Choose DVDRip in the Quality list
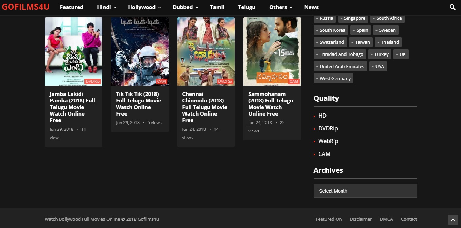This screenshot has width=461, height=228. pyautogui.click(x=328, y=128)
